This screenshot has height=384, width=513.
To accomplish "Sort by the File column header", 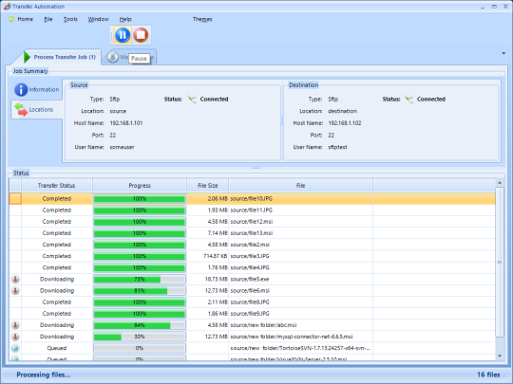I will (x=300, y=186).
